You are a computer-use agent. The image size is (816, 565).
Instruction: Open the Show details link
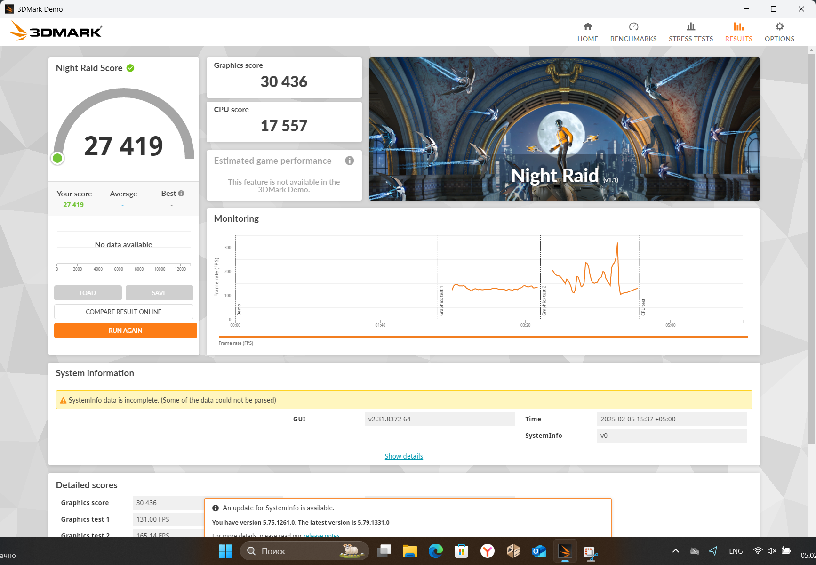(x=404, y=456)
